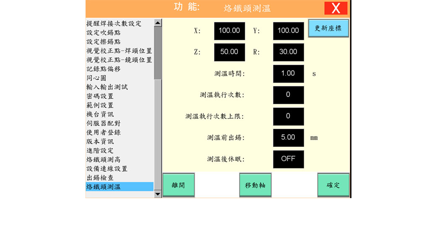Select the Z coordinate value field

click(229, 52)
